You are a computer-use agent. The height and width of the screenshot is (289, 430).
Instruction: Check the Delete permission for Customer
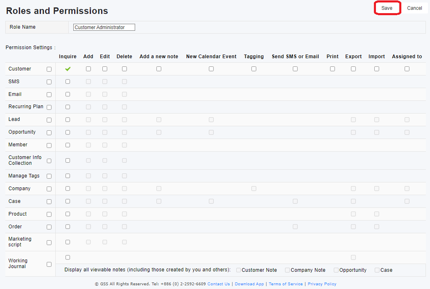pyautogui.click(x=124, y=69)
